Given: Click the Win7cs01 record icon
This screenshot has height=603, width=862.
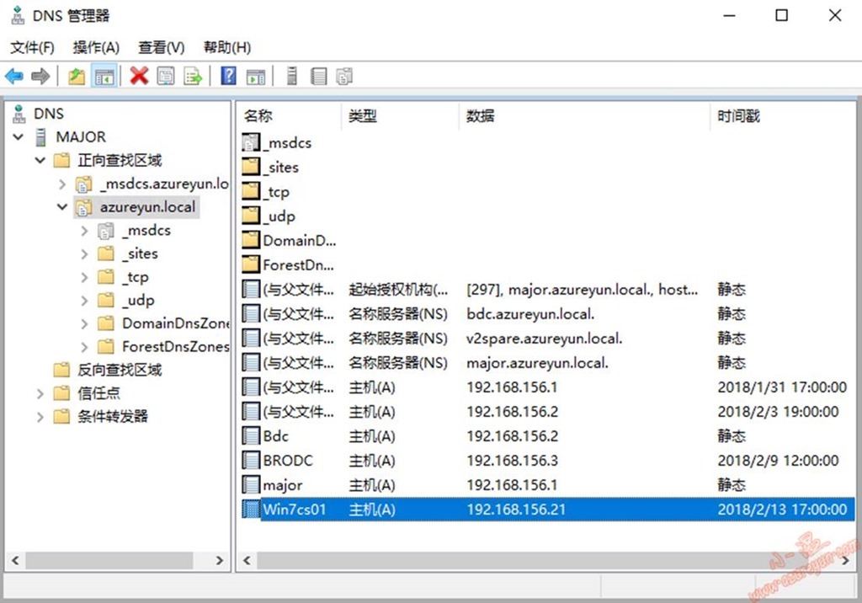Looking at the screenshot, I should click(x=251, y=510).
